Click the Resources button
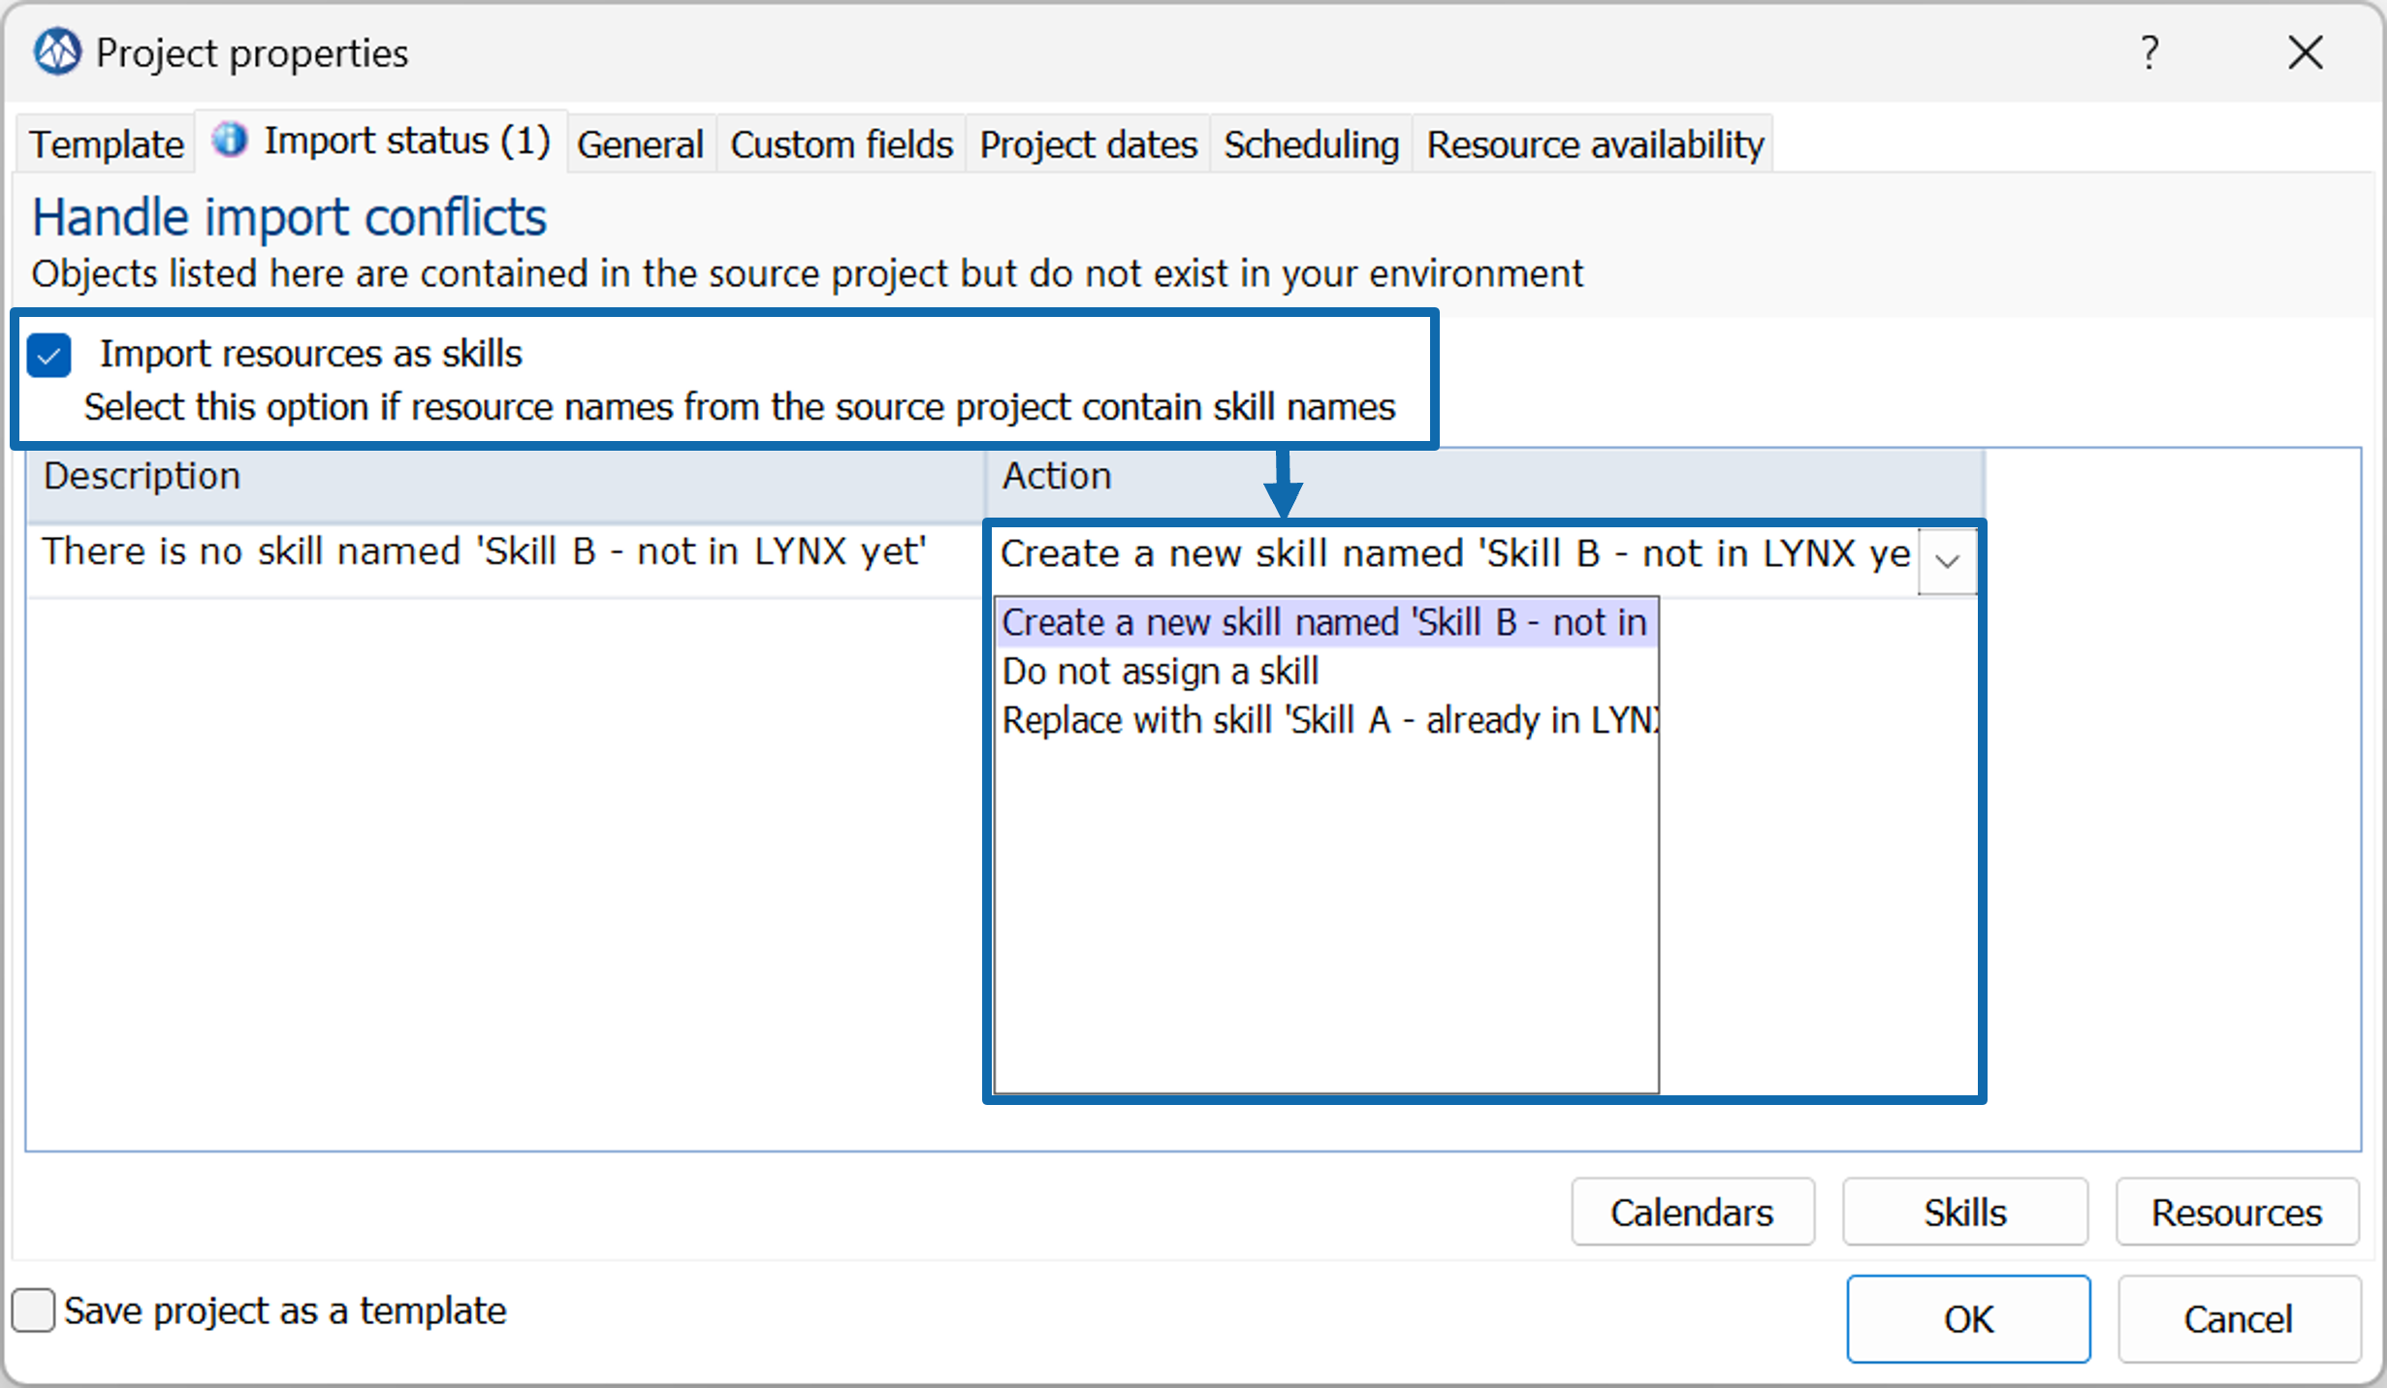Image resolution: width=2387 pixels, height=1388 pixels. tap(2237, 1213)
